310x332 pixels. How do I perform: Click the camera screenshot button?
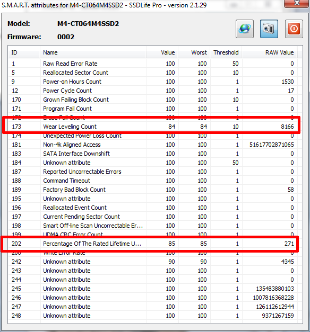click(269, 29)
